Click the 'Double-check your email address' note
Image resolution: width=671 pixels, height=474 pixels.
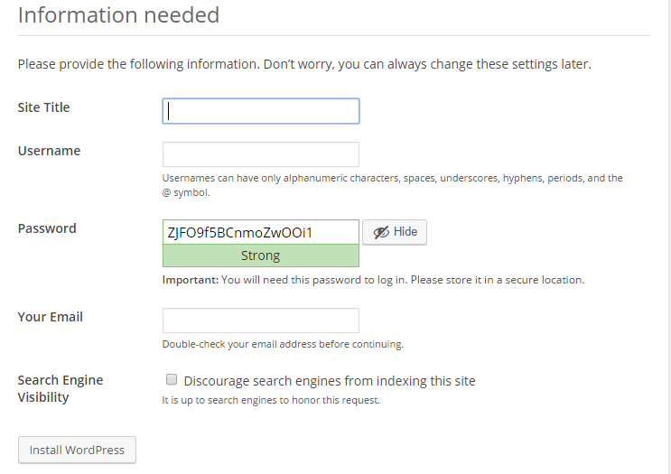[283, 344]
